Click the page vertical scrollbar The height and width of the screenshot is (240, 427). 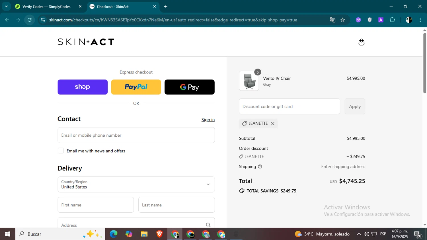[424, 63]
